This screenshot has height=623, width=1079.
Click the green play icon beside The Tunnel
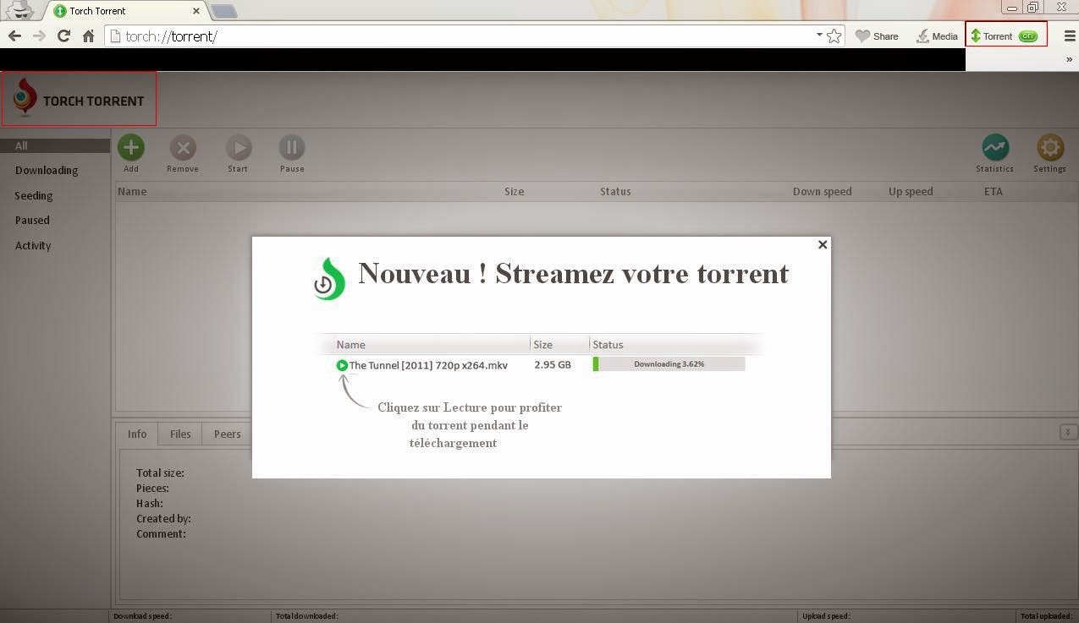pyautogui.click(x=342, y=365)
